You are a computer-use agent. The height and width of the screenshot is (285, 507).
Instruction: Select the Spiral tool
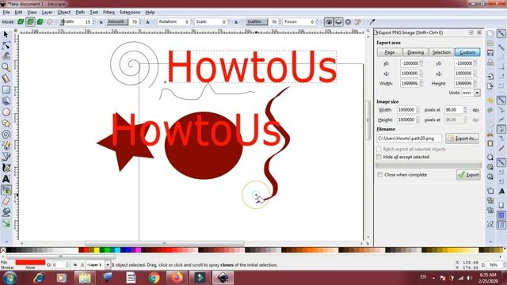coord(6,135)
